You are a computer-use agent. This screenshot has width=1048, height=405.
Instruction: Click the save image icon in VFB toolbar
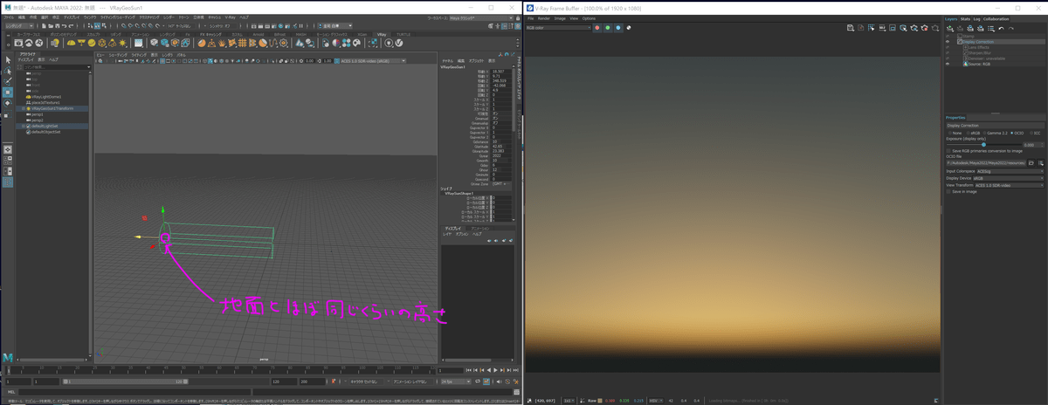point(850,28)
